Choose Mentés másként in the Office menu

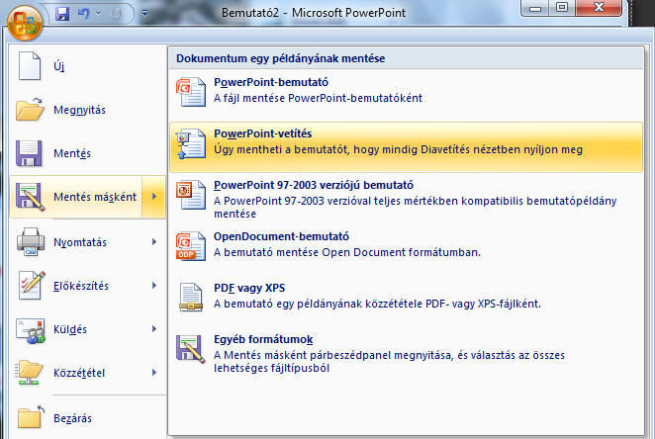(95, 197)
